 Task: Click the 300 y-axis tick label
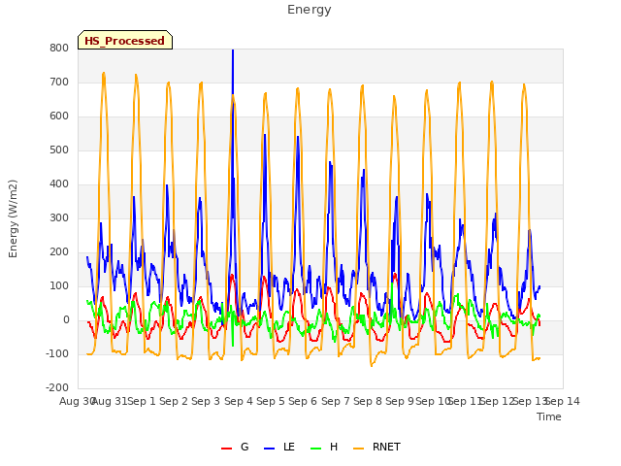click(59, 217)
